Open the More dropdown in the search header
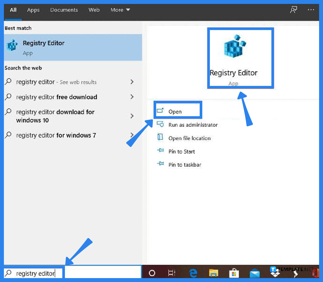 [x=120, y=10]
